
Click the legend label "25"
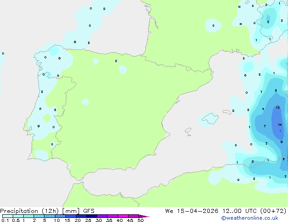click(x=88, y=220)
